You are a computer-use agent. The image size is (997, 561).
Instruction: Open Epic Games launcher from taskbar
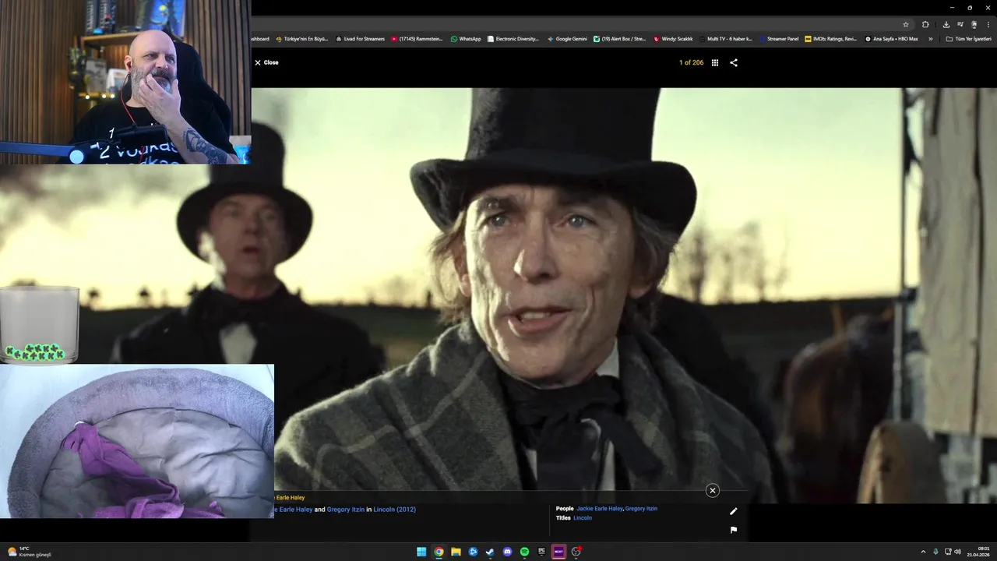point(541,552)
